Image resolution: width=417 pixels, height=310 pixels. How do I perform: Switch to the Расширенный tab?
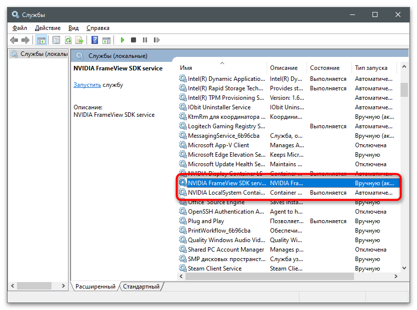click(x=95, y=287)
